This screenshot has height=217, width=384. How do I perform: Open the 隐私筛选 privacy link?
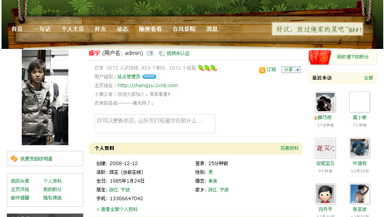(52, 198)
